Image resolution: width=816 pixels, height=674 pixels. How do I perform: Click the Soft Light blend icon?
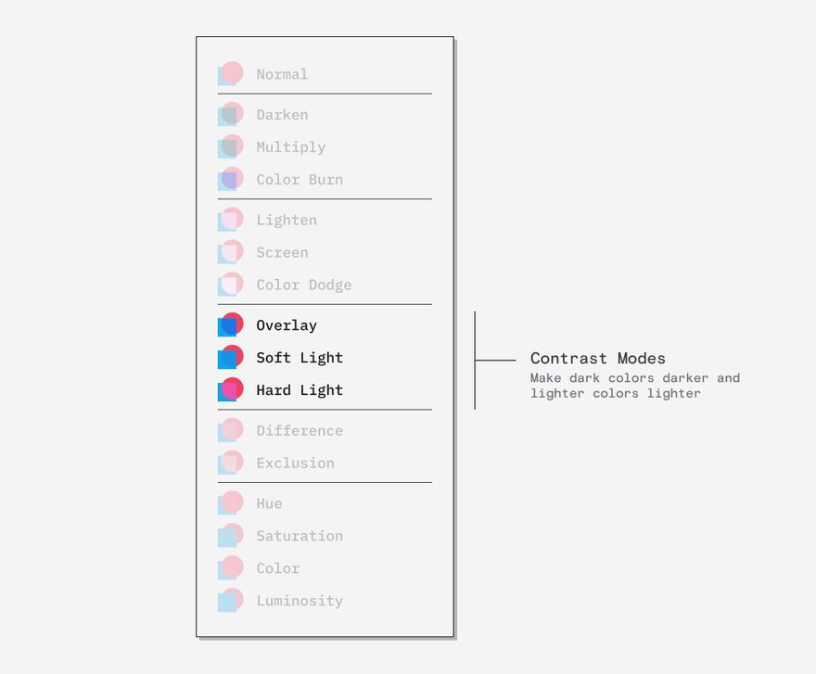click(x=231, y=357)
